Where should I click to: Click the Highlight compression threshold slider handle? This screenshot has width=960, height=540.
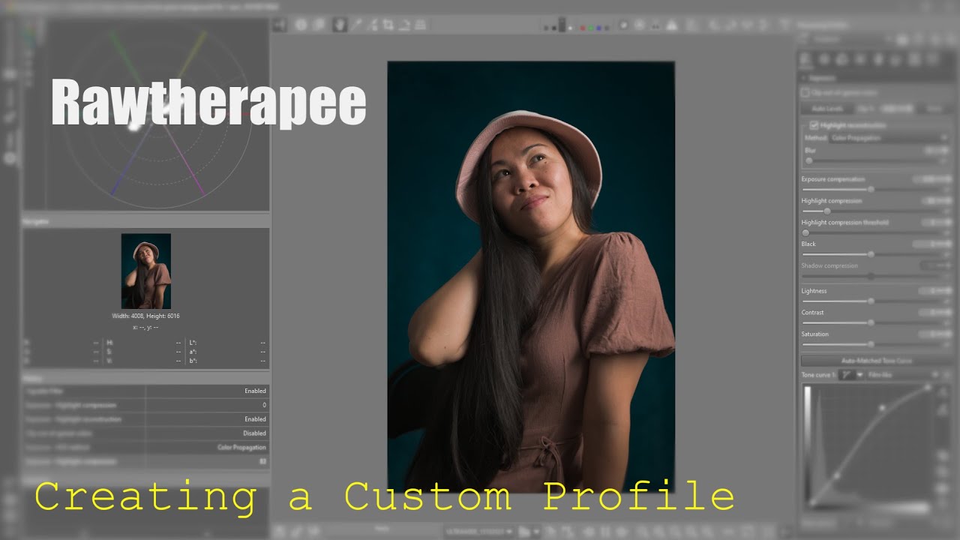(806, 232)
